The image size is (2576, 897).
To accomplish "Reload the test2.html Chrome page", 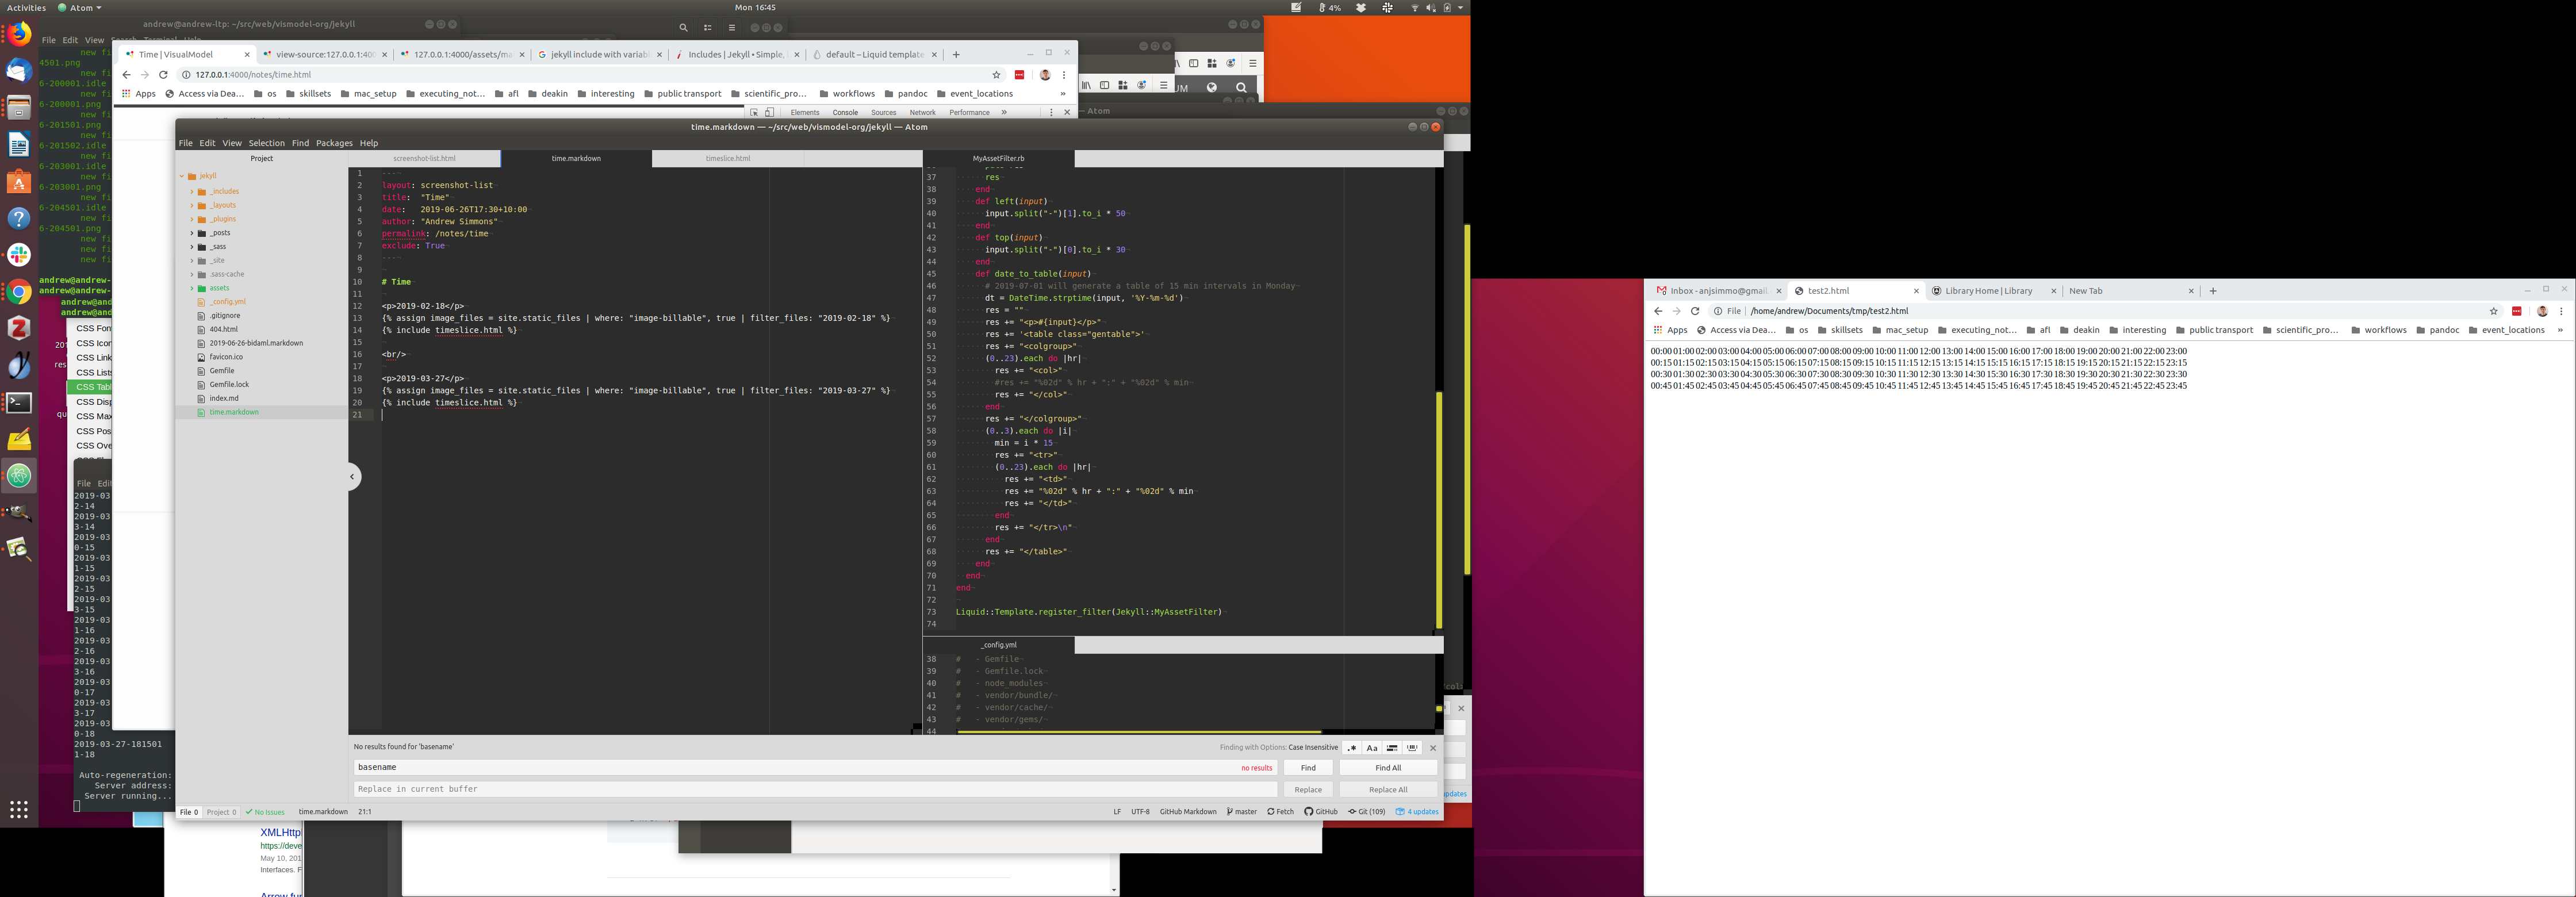I will pos(1695,311).
